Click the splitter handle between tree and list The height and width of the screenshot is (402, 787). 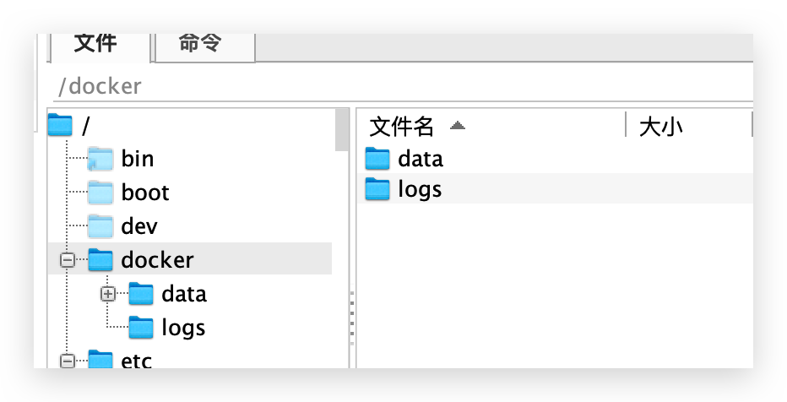coord(352,318)
